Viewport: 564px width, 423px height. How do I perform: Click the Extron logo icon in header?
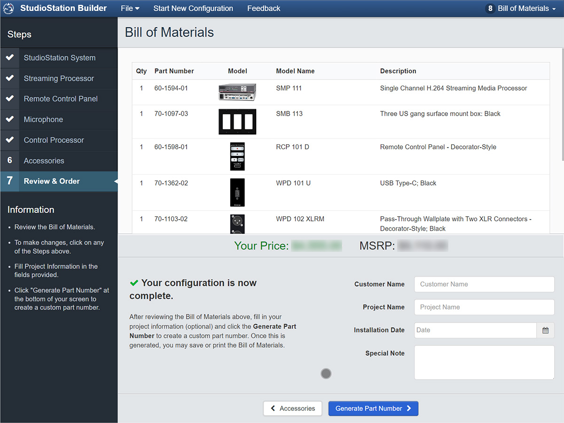click(9, 8)
